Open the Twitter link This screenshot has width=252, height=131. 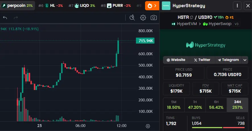pos(202,60)
